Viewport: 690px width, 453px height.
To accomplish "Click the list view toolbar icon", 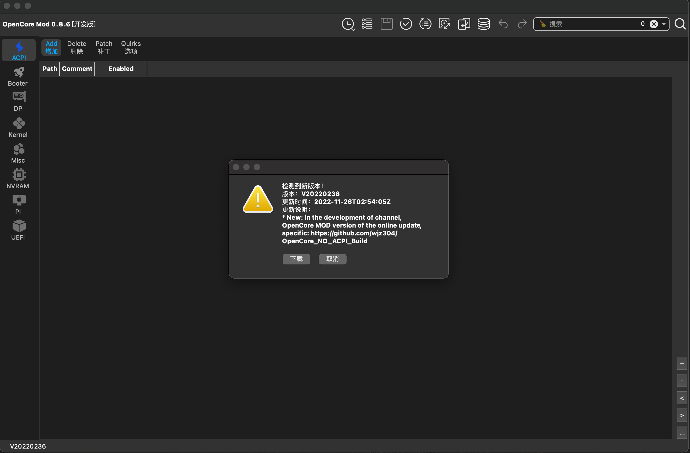I will click(367, 24).
